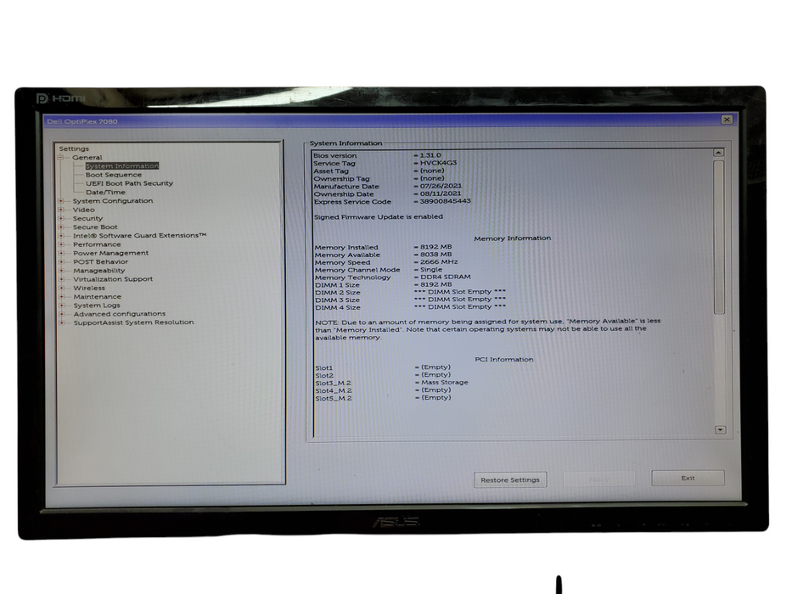Expand the System Logs node

pyautogui.click(x=61, y=305)
